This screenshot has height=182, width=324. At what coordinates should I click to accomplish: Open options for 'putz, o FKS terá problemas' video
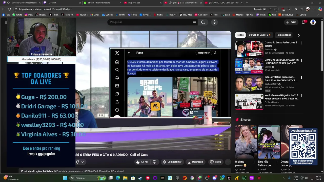click(301, 77)
